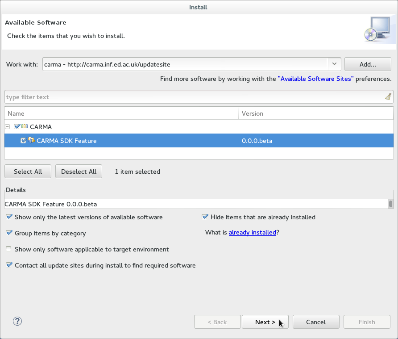Click the CARMA category icon

tap(25, 126)
